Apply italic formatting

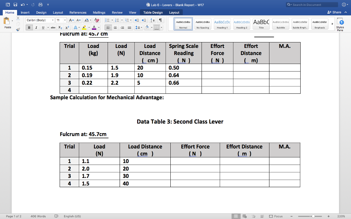36,27
